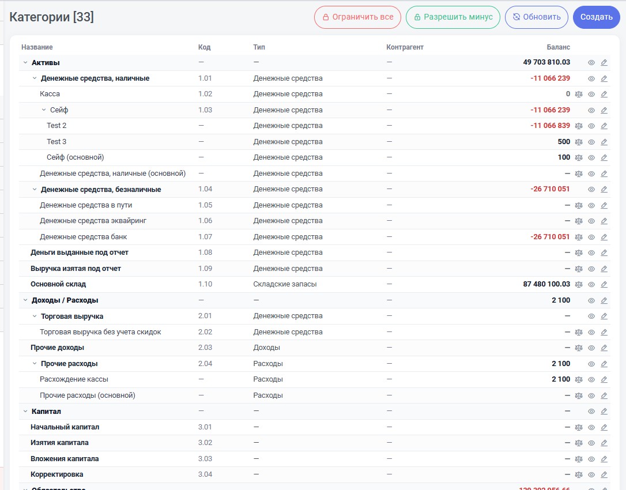Edit the Сейф row with pencil icon
This screenshot has height=490, width=626.
click(x=604, y=110)
